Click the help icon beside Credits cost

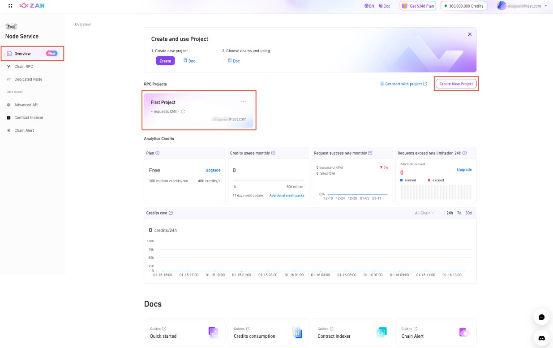(x=171, y=213)
